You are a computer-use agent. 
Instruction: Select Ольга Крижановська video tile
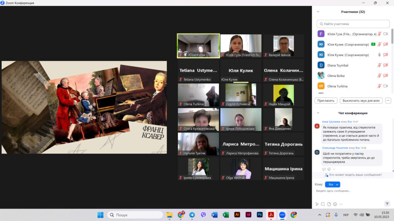(x=198, y=119)
